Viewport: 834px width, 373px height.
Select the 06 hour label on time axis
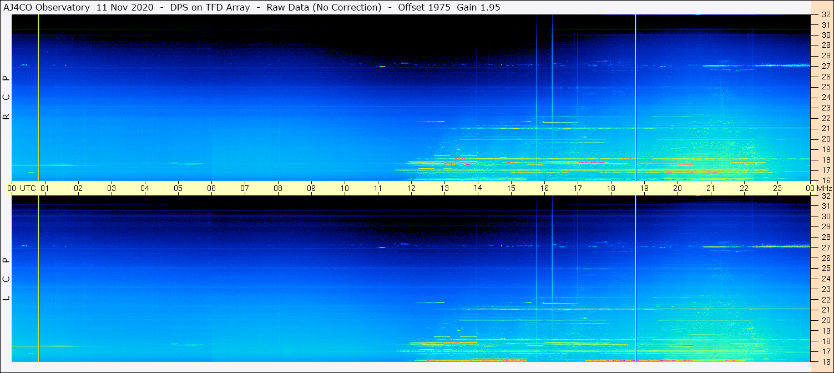(211, 188)
